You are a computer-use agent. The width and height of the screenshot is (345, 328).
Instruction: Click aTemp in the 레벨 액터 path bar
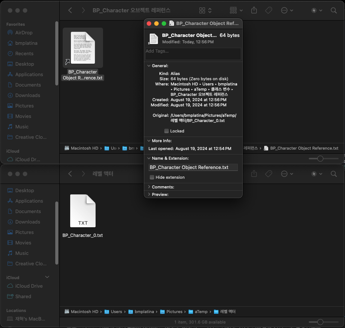(x=198, y=312)
